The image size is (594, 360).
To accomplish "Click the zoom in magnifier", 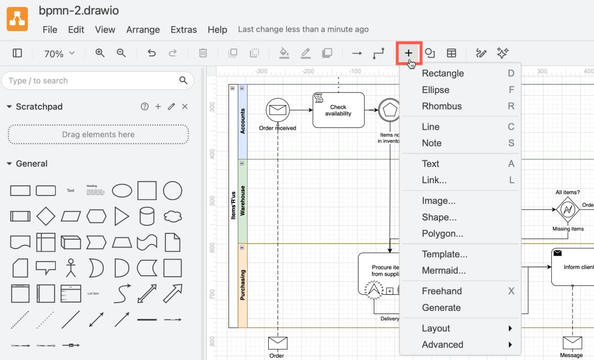I will (100, 53).
